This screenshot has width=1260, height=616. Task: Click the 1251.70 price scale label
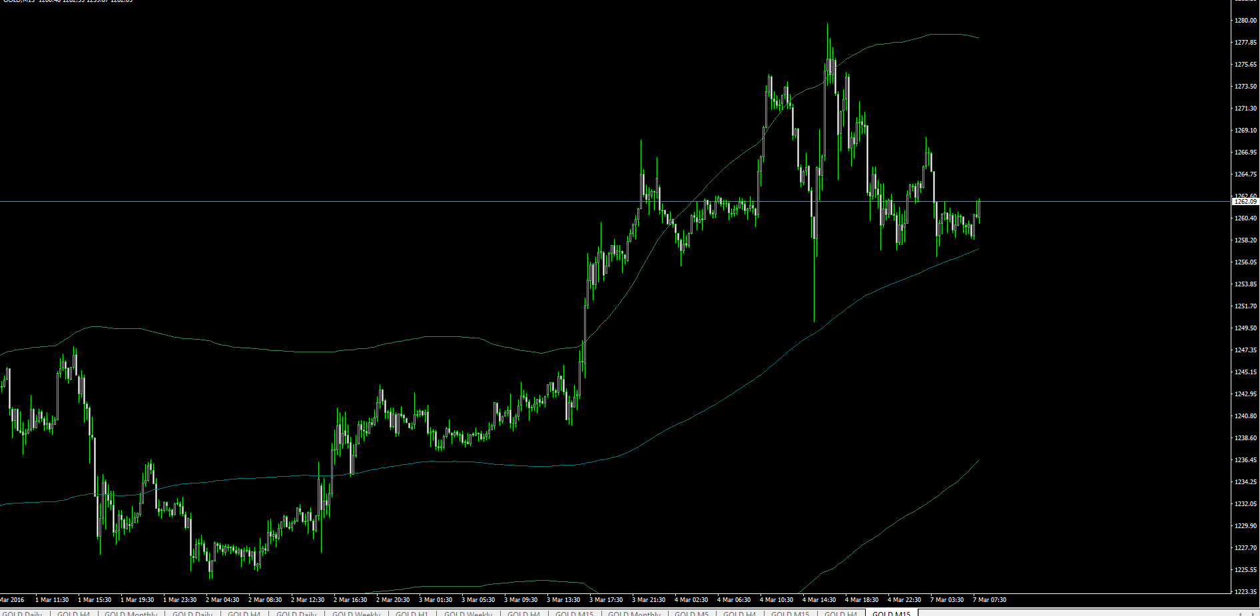(1245, 306)
